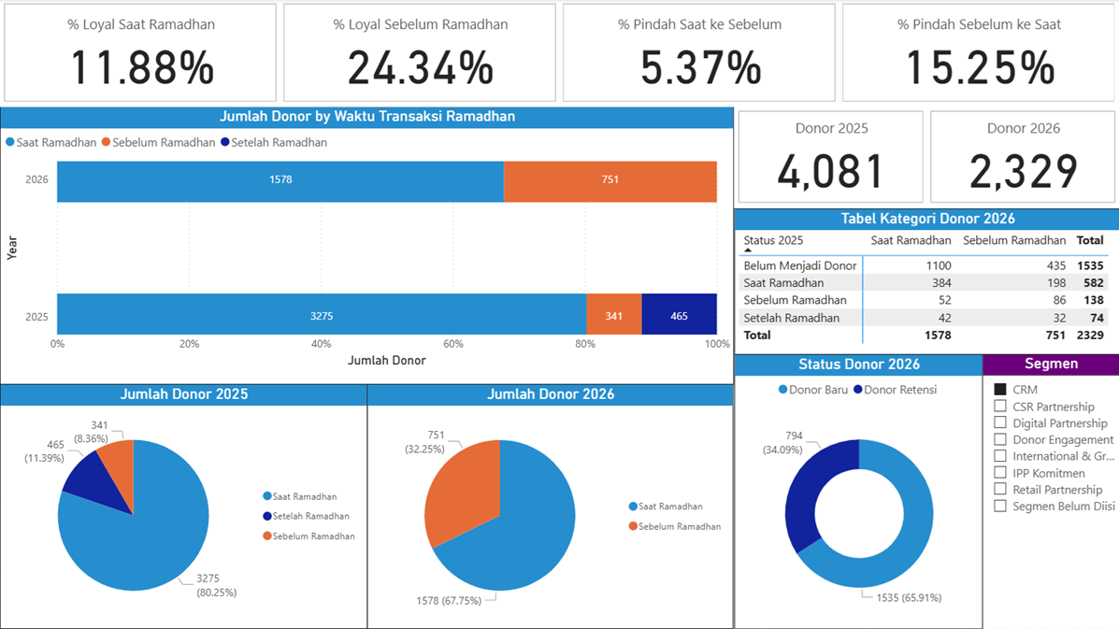This screenshot has width=1119, height=629.
Task: Click Sebelum Ramadhan legend dot in bar chart
Action: (107, 142)
